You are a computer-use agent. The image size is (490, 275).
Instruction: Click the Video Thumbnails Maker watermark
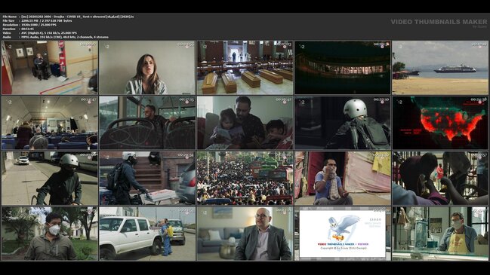click(439, 22)
